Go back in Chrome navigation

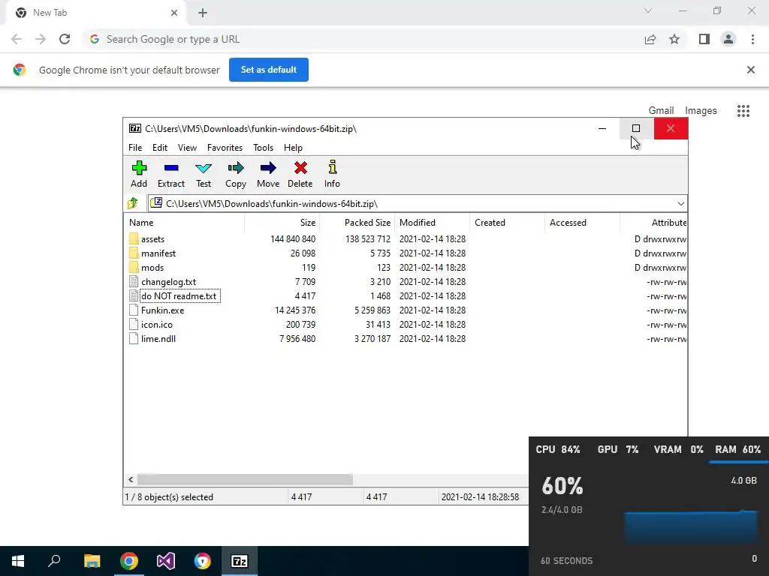tap(17, 39)
